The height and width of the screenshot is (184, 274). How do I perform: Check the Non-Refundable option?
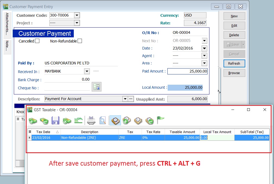(79, 41)
